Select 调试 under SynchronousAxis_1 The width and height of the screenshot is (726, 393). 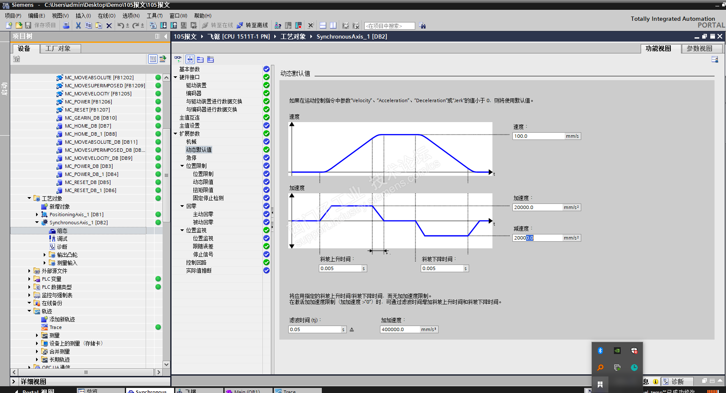62,239
